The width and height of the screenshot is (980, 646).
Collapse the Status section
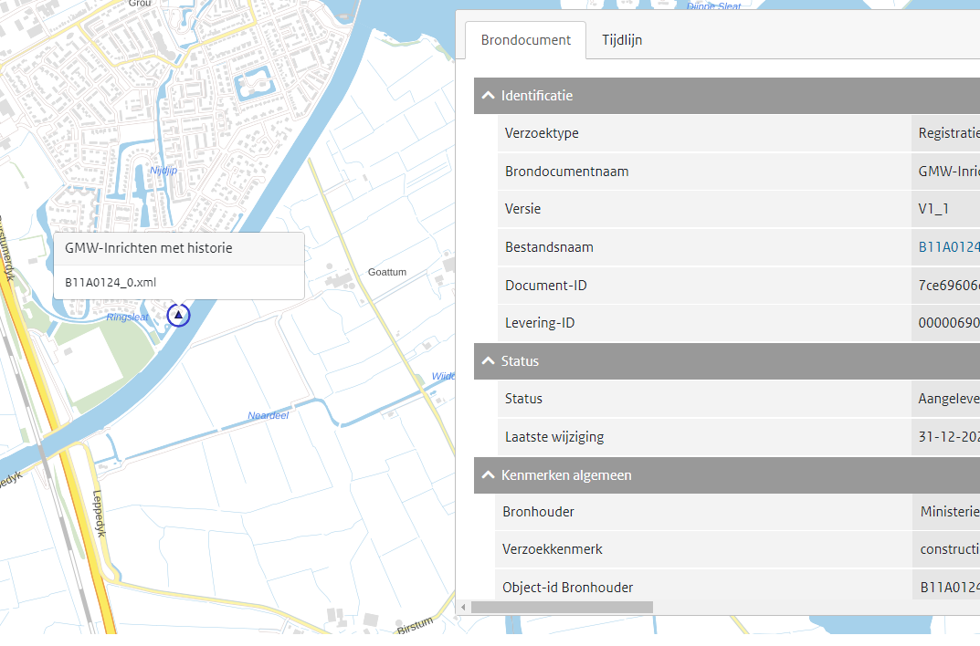click(x=489, y=361)
